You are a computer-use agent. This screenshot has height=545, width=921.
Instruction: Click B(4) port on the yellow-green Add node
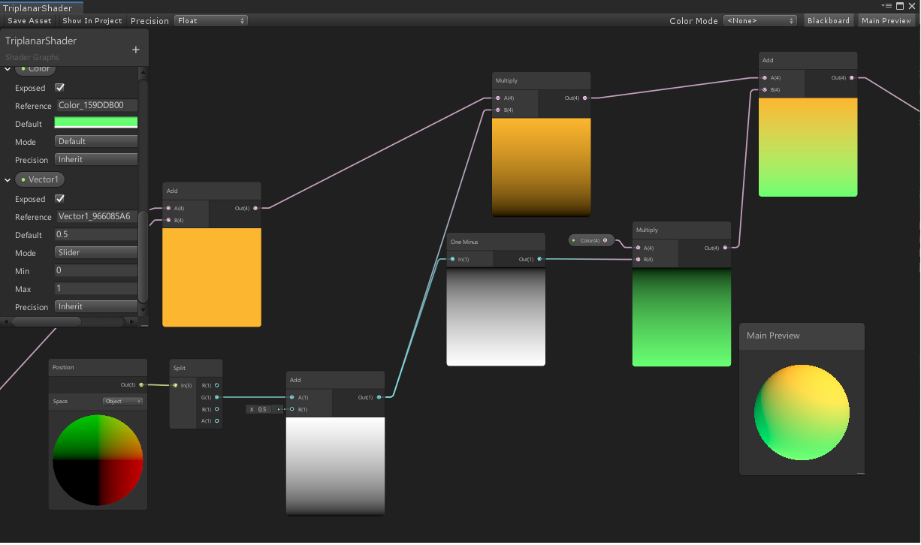click(x=764, y=89)
